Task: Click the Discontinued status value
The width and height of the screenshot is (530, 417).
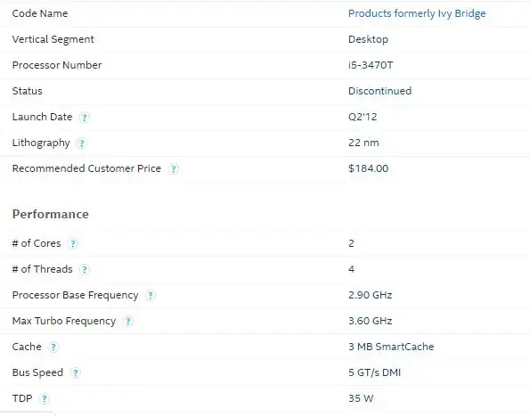Action: (x=379, y=91)
